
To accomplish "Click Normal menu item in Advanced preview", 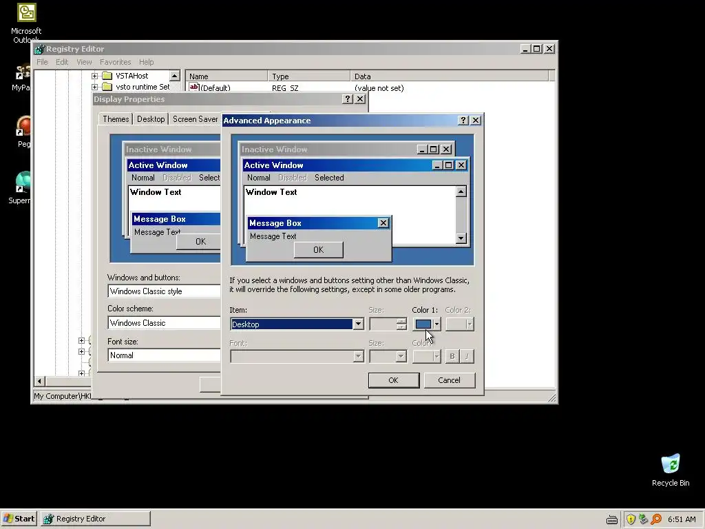I will (259, 178).
